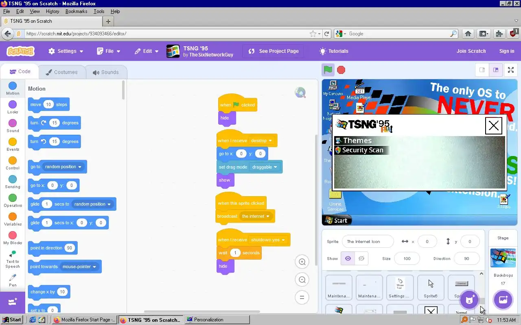Screen dimensions: 521x325
Task: Select the Motion block category
Action: tap(13, 88)
